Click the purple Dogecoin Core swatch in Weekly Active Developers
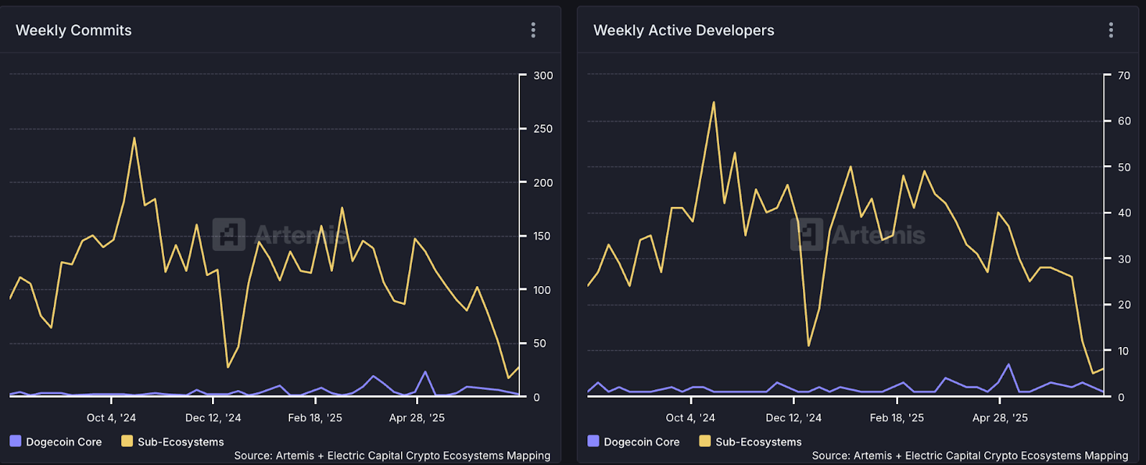 click(x=593, y=441)
